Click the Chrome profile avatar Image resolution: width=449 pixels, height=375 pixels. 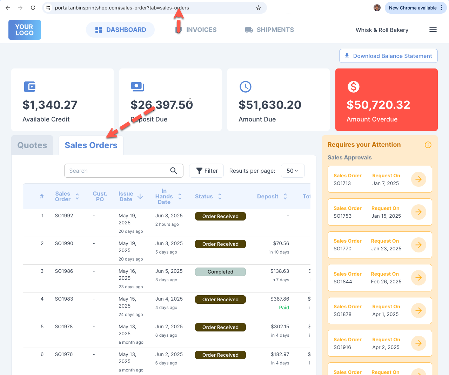pyautogui.click(x=377, y=8)
